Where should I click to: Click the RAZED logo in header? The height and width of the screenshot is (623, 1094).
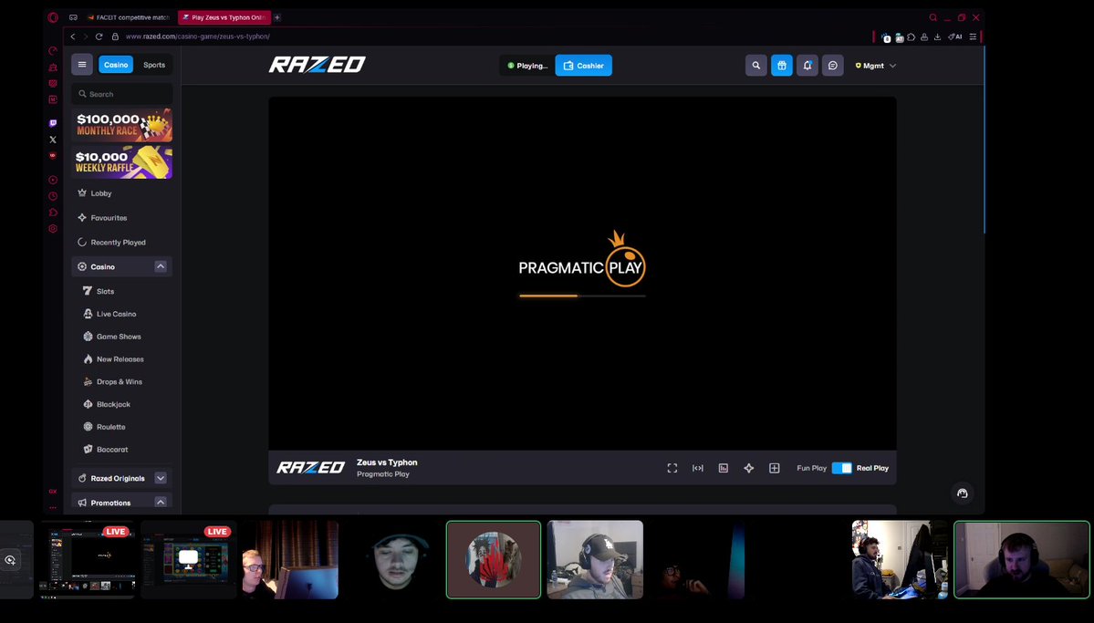[318, 65]
